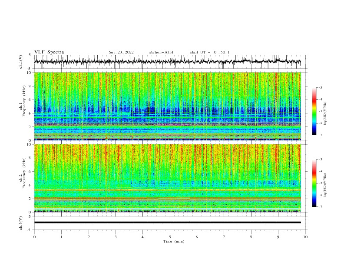Click time axis tick label "5"

coord(170,237)
